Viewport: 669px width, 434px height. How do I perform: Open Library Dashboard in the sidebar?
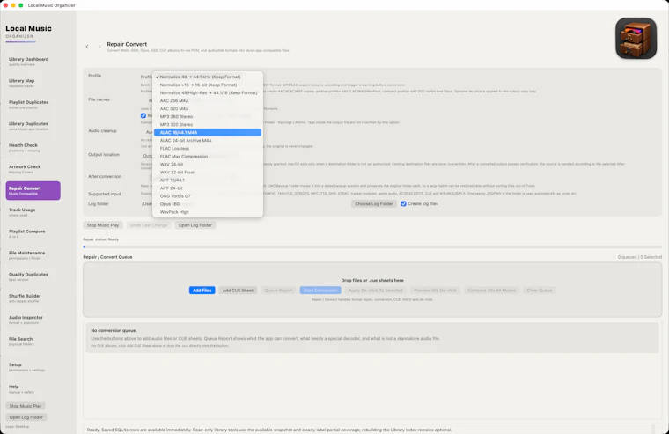pyautogui.click(x=33, y=62)
